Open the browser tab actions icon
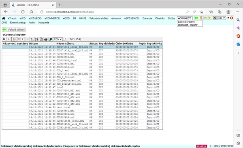The width and height of the screenshot is (243, 148). point(5,5)
